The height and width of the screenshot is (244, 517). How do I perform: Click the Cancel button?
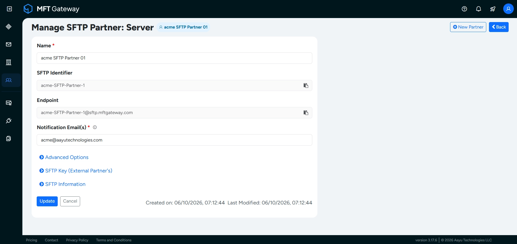70,201
